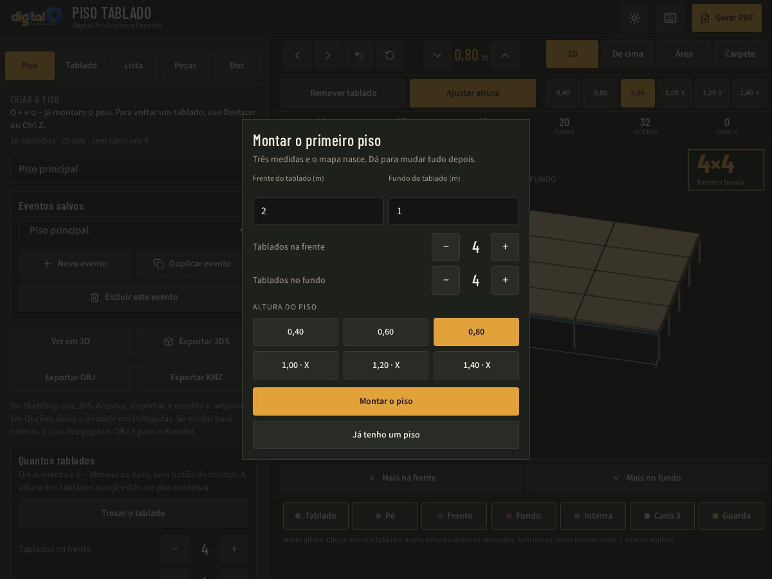Viewport: 772px width, 579px height.
Task: Open the Peças tab
Action: point(185,66)
